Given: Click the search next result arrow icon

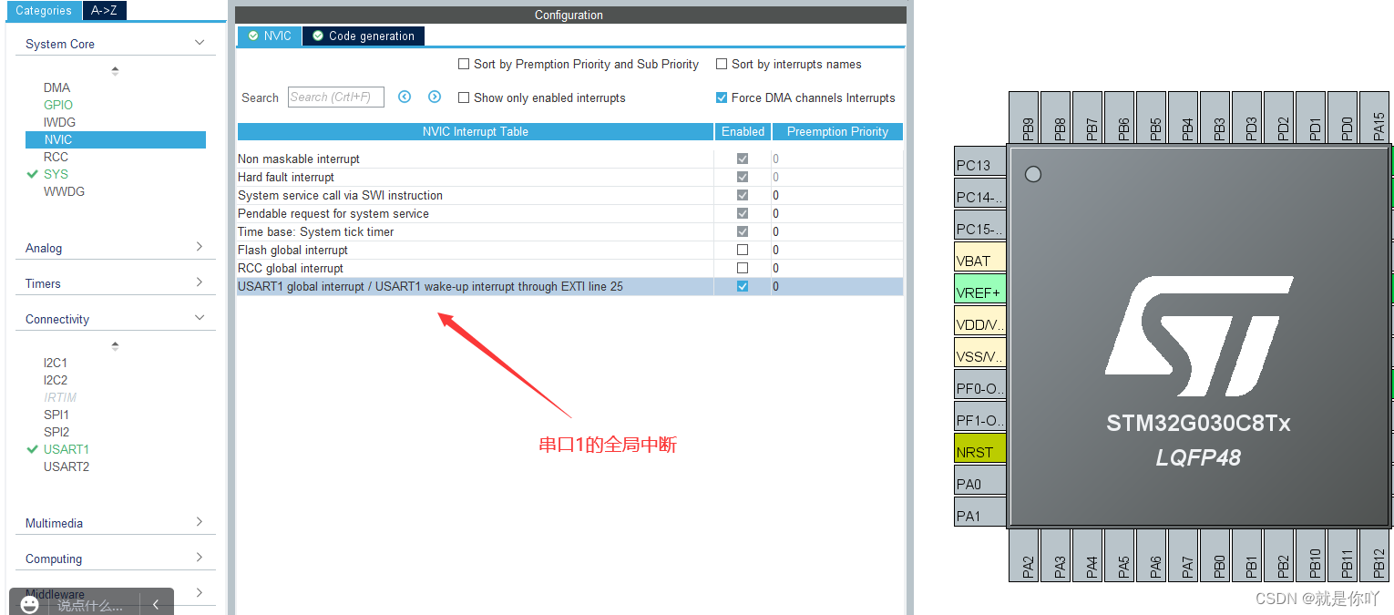Looking at the screenshot, I should [x=435, y=97].
